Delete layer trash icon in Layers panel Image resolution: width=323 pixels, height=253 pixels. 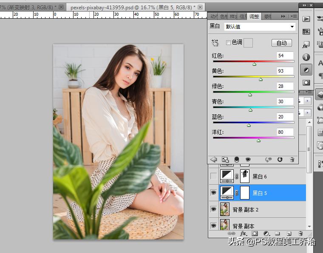(x=300, y=233)
